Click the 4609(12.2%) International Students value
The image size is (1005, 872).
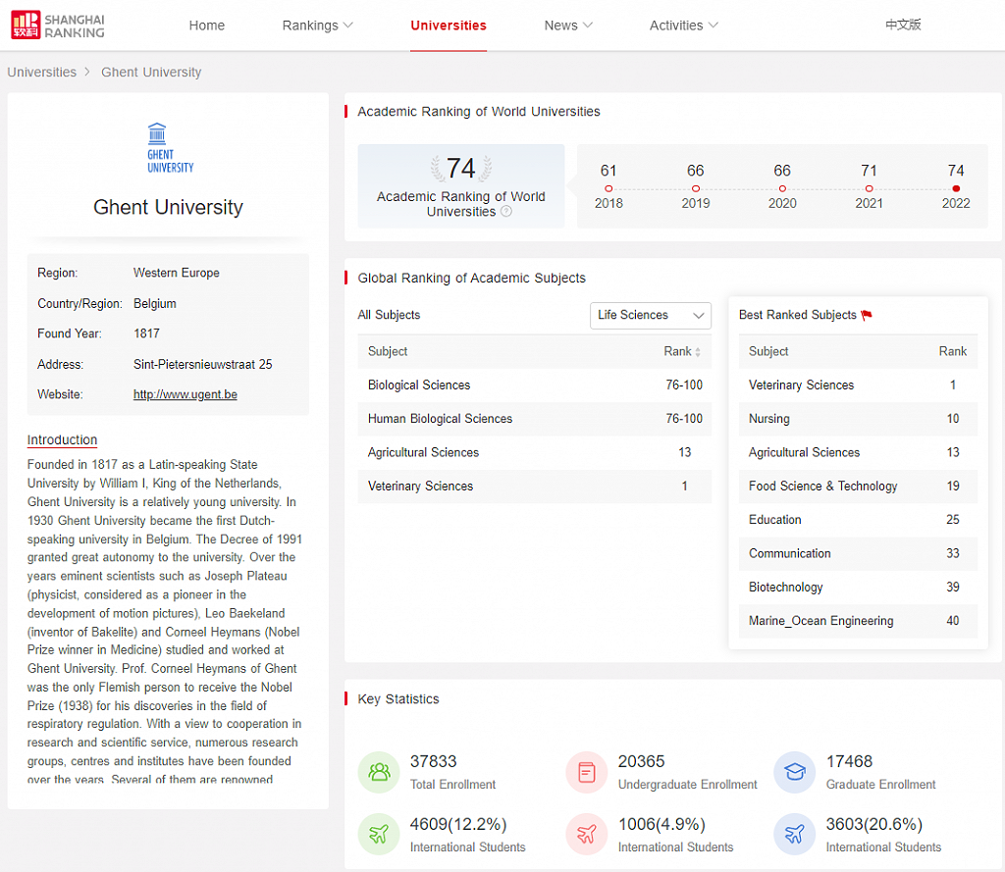point(458,824)
